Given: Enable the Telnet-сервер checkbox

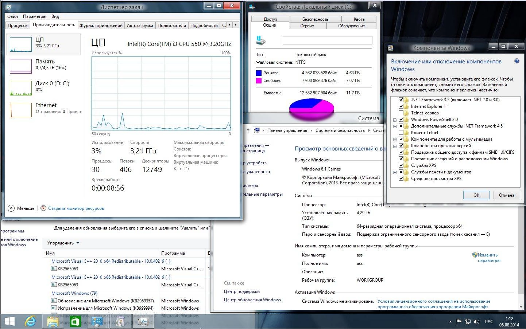Looking at the screenshot, I should [x=401, y=113].
